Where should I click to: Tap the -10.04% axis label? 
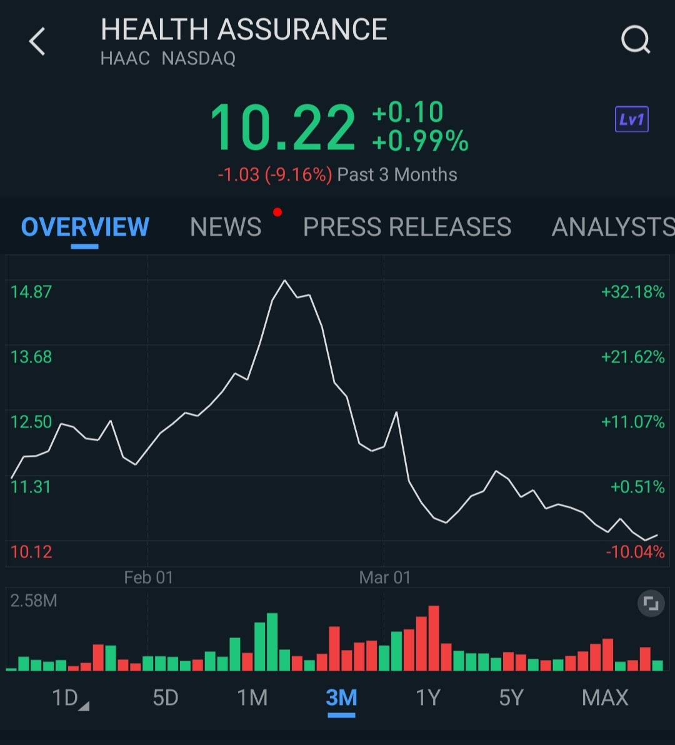pos(635,552)
